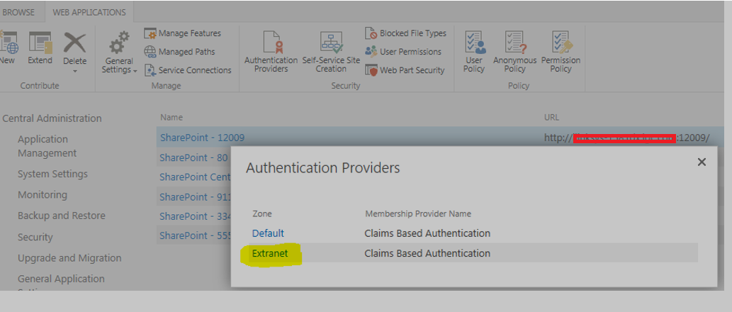Open General Settings gear icon
The image size is (732, 312).
119,43
